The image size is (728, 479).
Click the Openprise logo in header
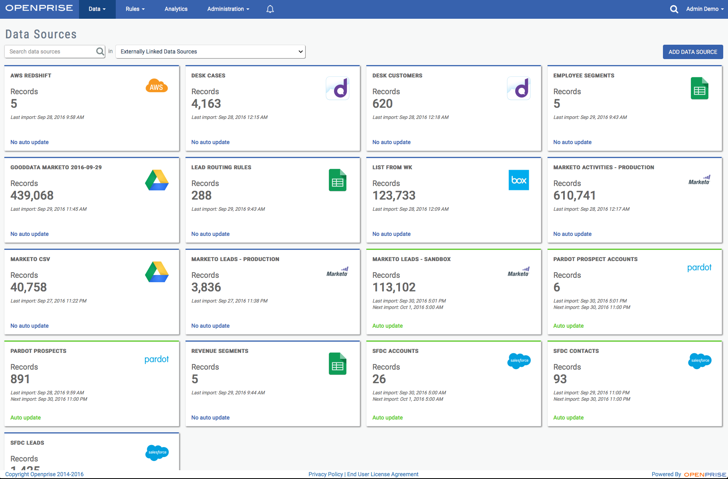[39, 8]
